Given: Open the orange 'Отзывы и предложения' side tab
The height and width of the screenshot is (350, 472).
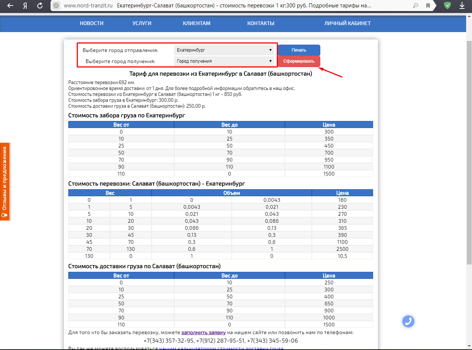Looking at the screenshot, I should pos(5,181).
